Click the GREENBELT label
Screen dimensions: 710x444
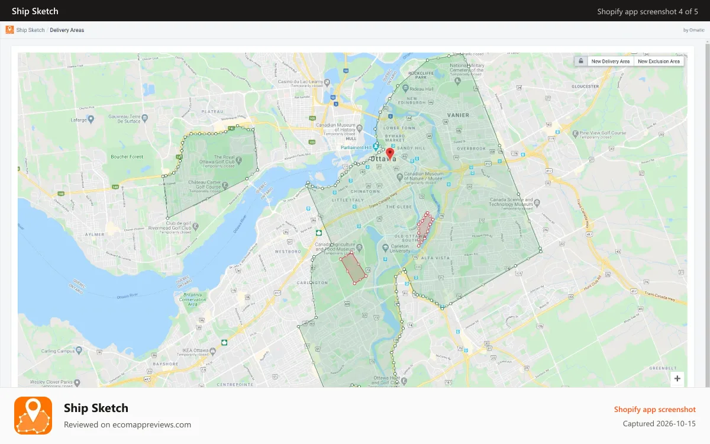[663, 368]
